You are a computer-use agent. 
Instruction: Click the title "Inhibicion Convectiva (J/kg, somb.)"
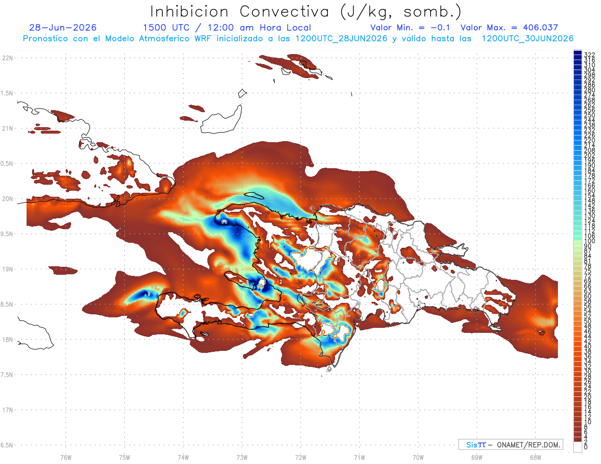tap(306, 12)
